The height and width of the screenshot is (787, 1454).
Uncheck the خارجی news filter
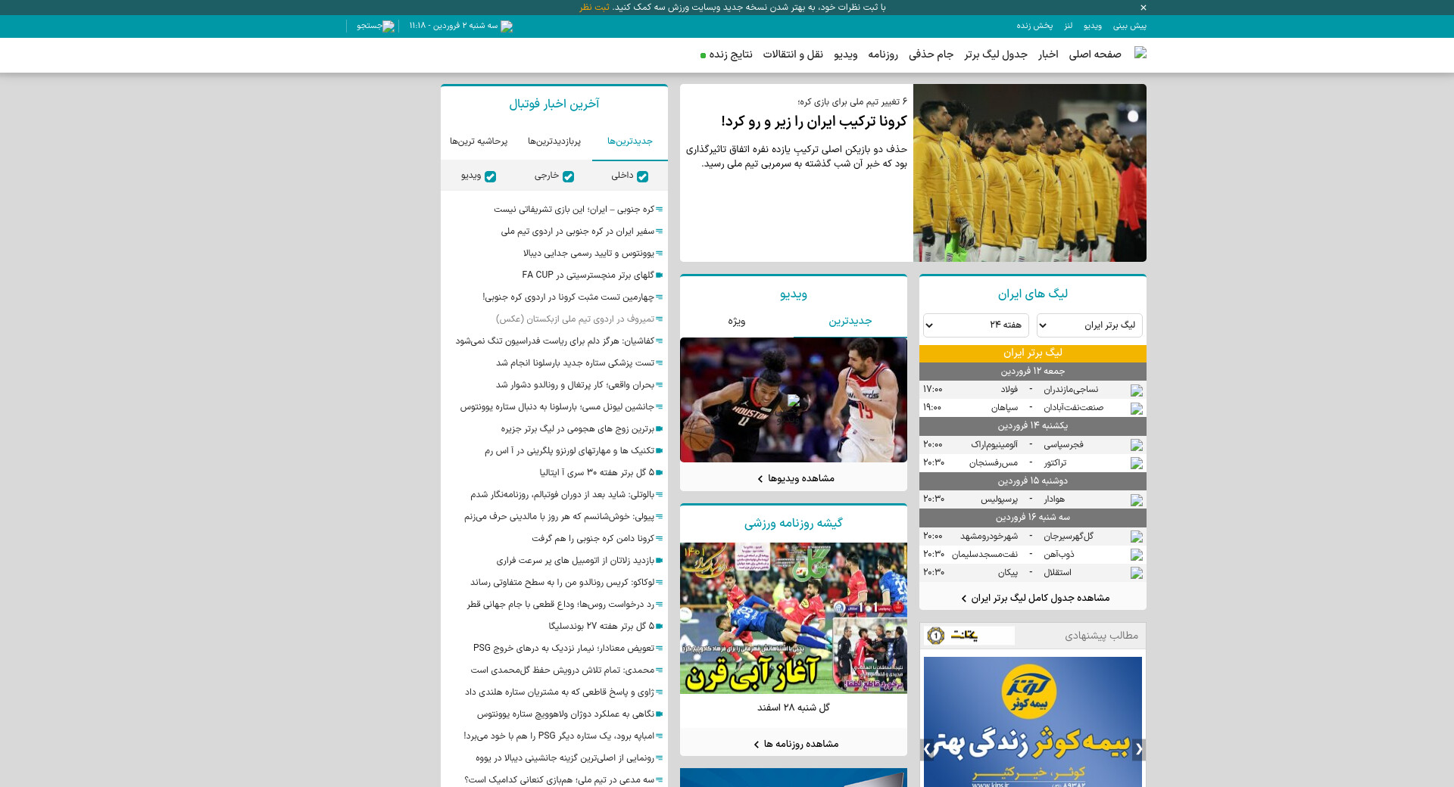pos(568,176)
